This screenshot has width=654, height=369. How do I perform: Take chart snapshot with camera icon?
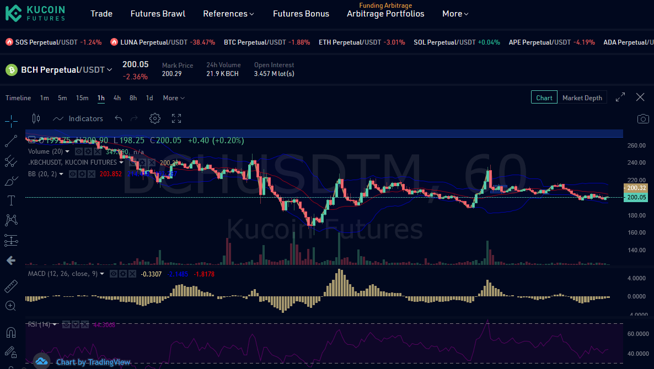point(643,119)
